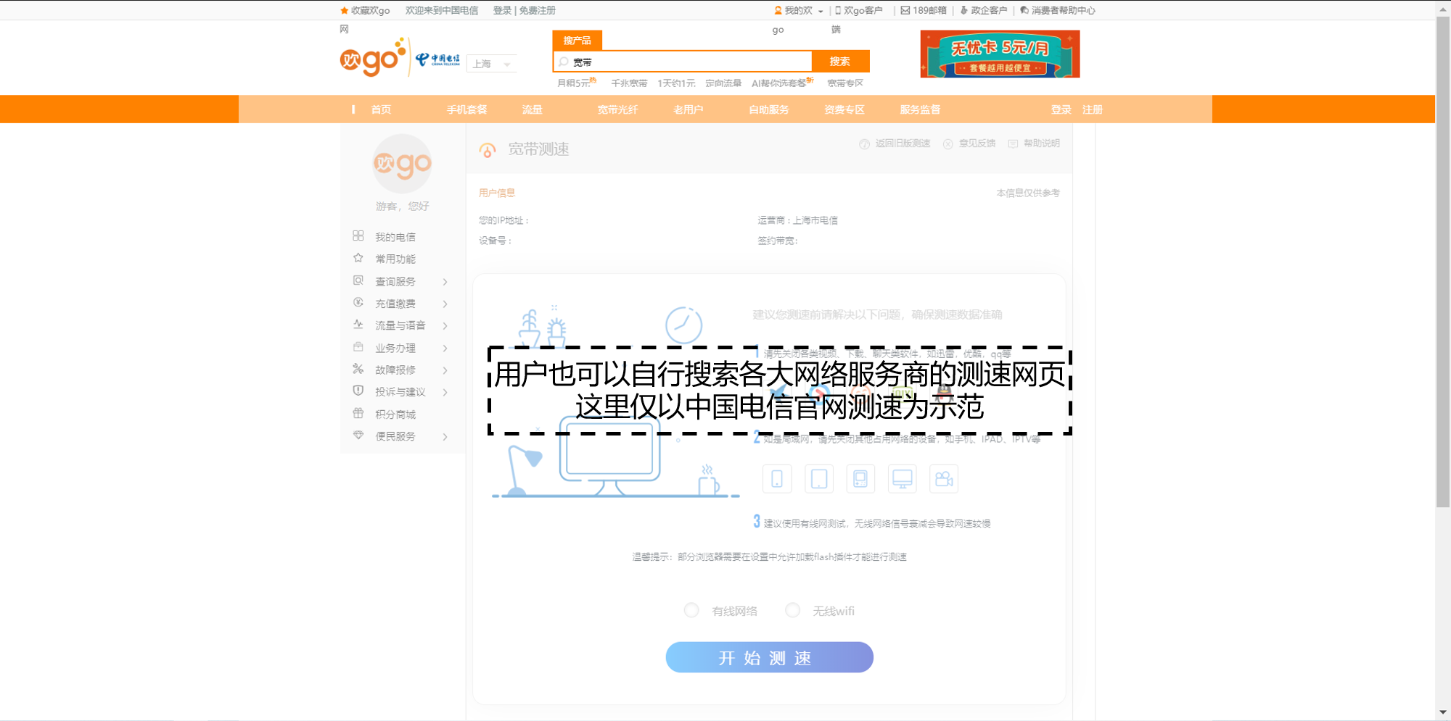Click the 欢go logo in header
1451x721 pixels.
(x=371, y=58)
